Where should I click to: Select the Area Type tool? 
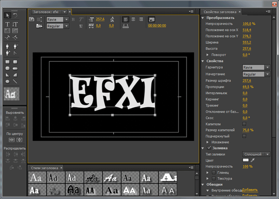(7, 31)
